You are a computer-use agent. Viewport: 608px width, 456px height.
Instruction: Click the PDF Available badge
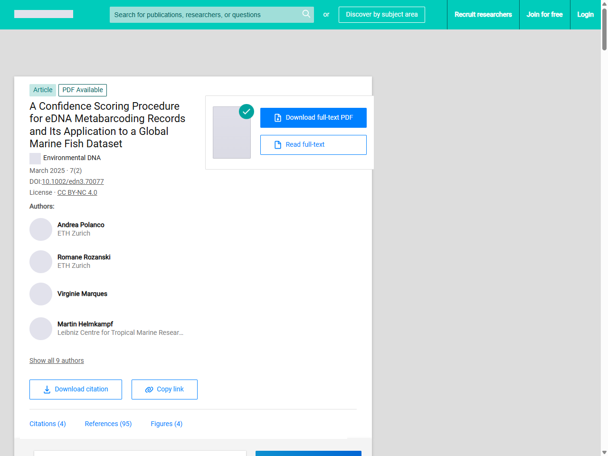point(83,90)
